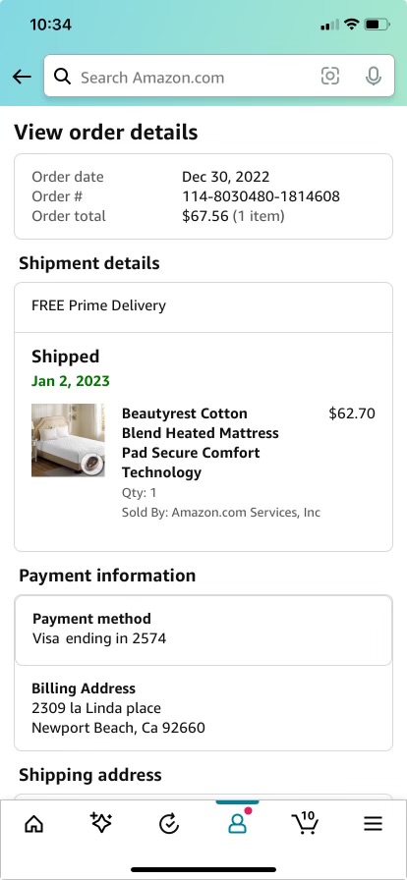Tap FREE Prime Delivery row
407x880 pixels.
pyautogui.click(x=203, y=307)
